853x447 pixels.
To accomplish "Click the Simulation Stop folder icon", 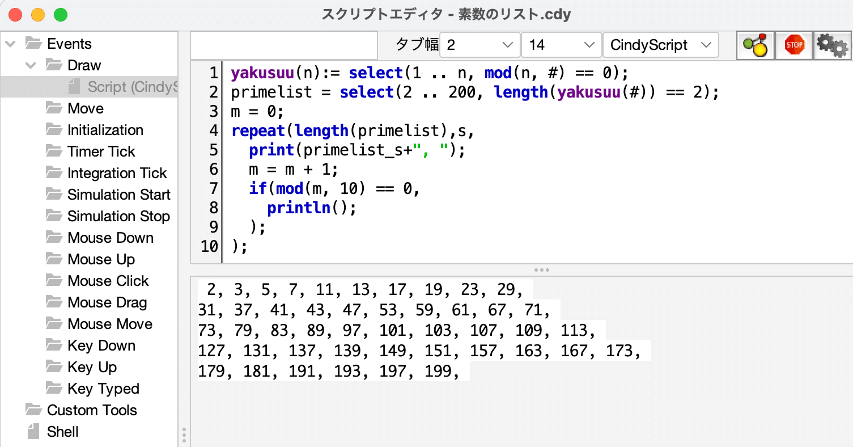I will tap(54, 216).
